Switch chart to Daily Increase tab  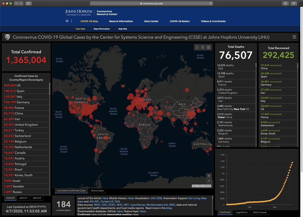260,212
